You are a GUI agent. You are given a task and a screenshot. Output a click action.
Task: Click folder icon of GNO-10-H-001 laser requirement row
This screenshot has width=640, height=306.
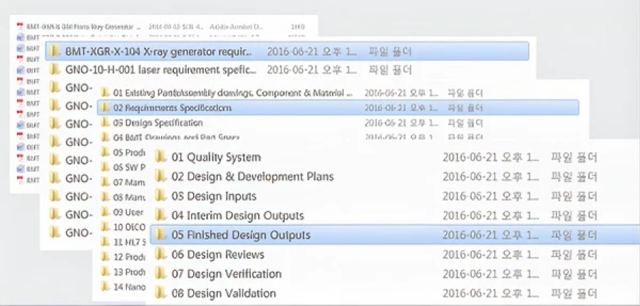[54, 70]
